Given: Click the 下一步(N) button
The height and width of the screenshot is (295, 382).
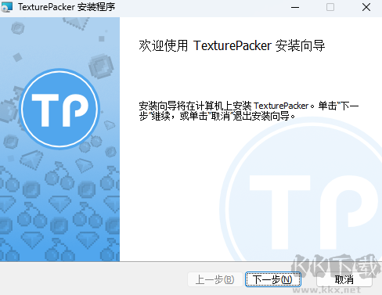Looking at the screenshot, I should [x=272, y=279].
